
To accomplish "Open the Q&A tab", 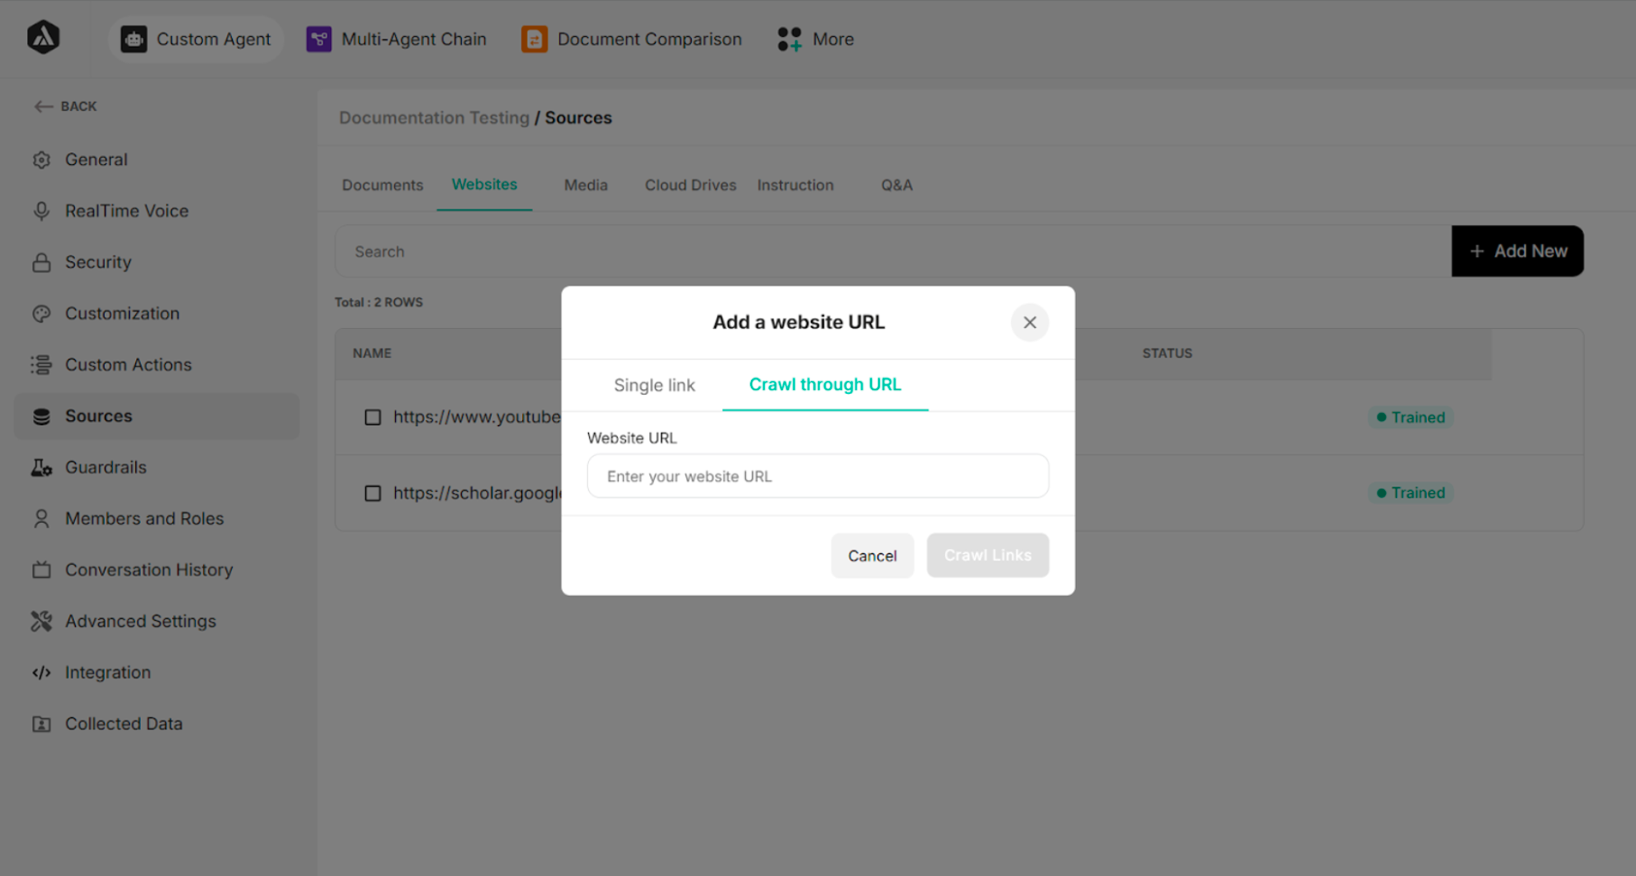I will tap(896, 185).
